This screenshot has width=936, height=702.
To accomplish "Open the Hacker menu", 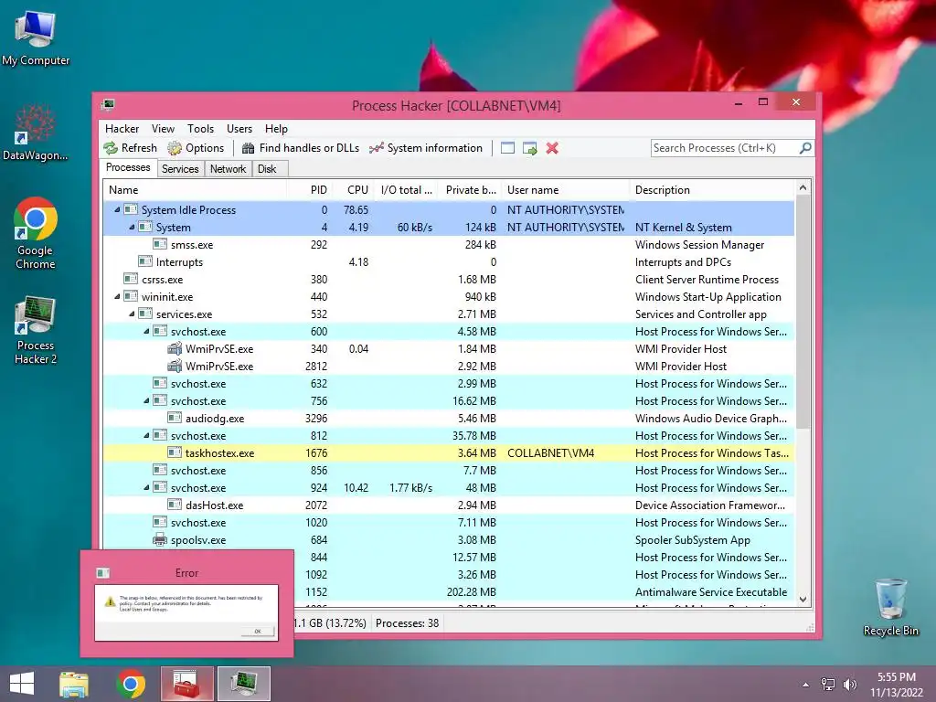I will [x=122, y=129].
